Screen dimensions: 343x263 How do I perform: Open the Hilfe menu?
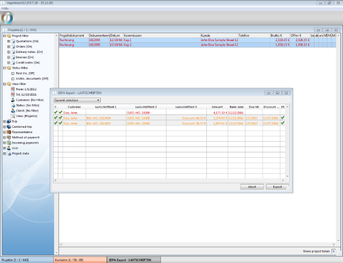coord(5,9)
